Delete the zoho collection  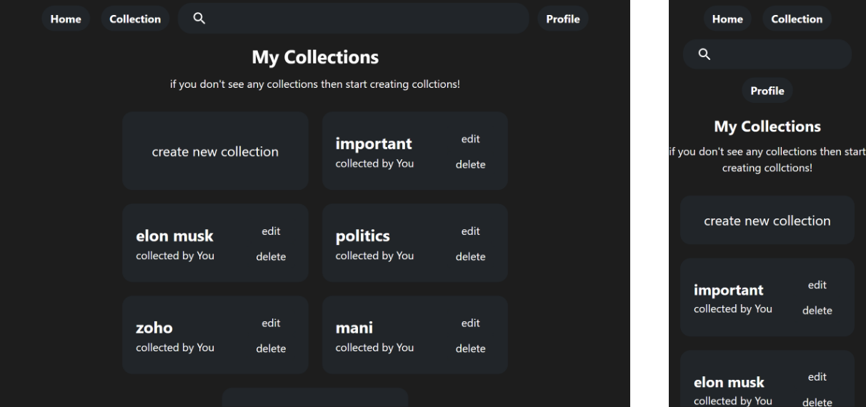click(271, 349)
